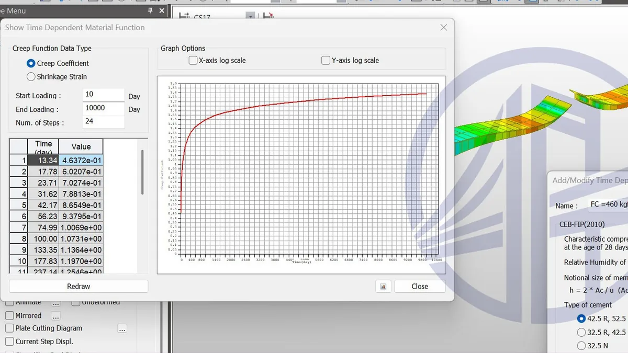Click the Num. of Steps field
This screenshot has width=628, height=353.
tap(104, 122)
